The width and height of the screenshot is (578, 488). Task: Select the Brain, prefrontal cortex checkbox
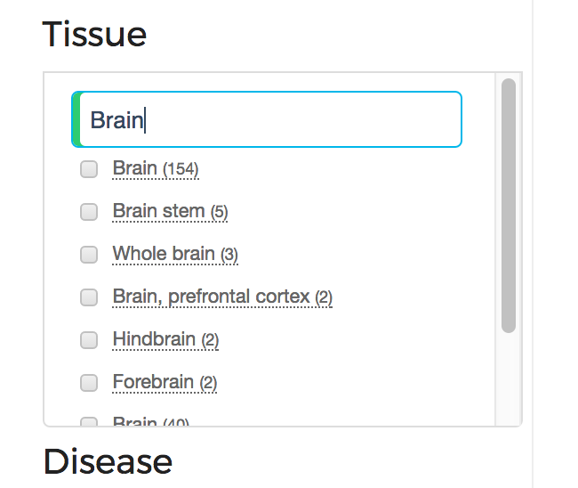click(x=89, y=297)
